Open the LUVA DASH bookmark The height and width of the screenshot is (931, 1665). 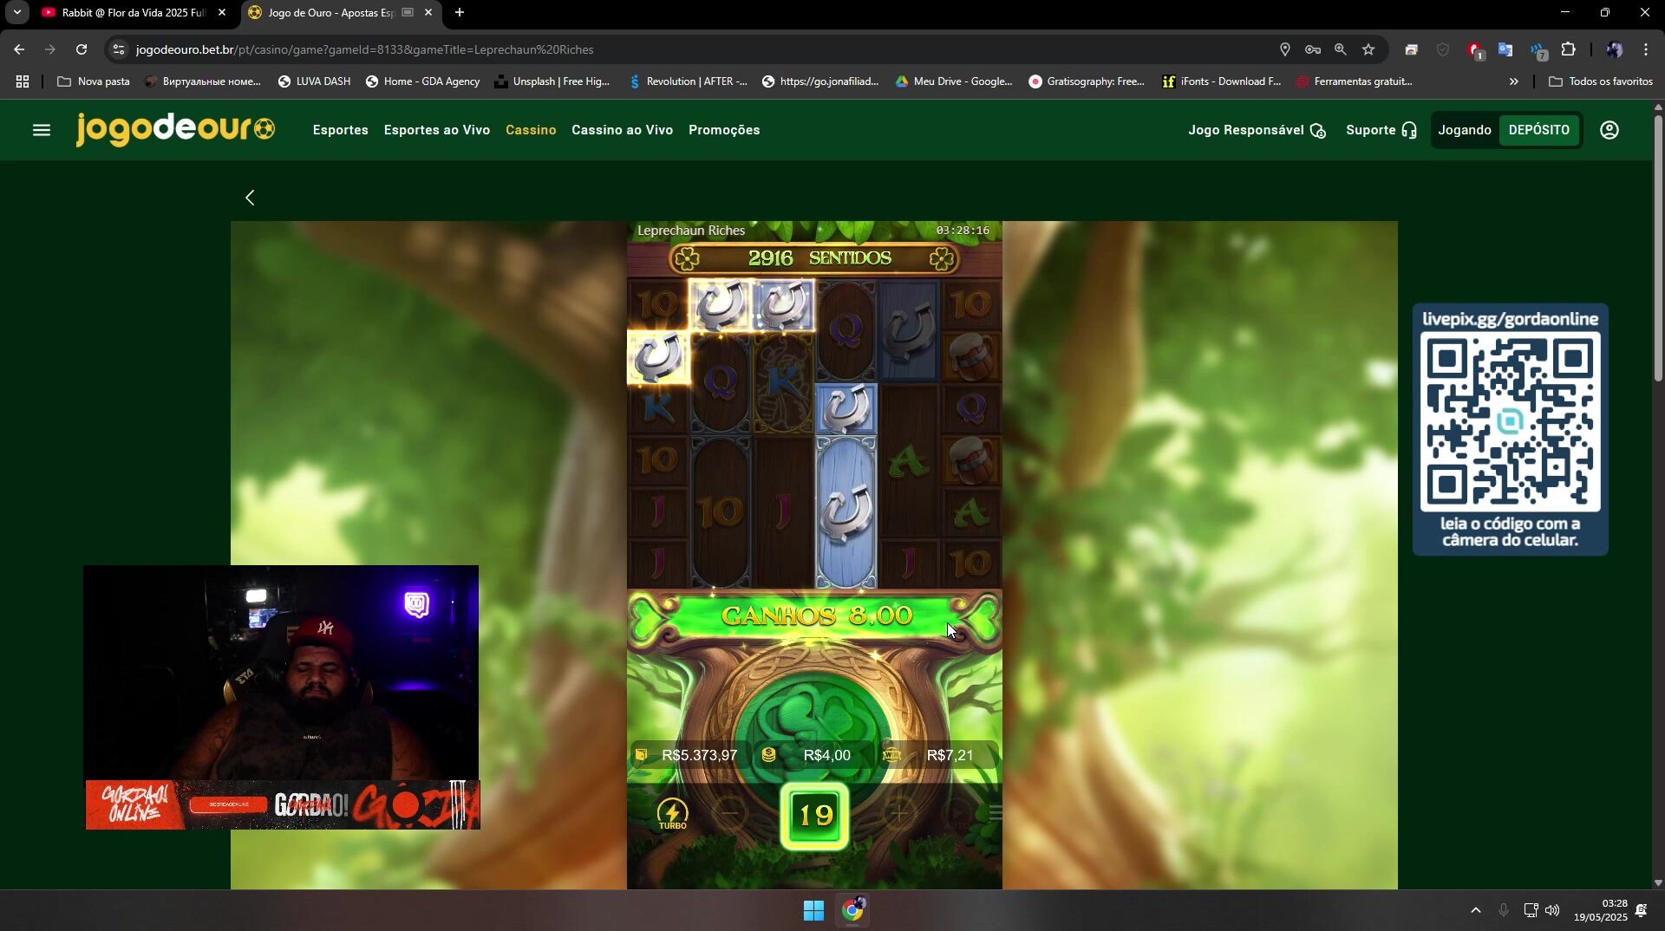click(314, 81)
